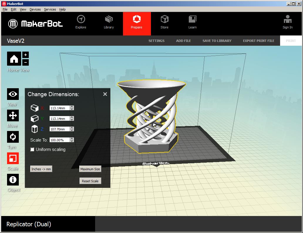Select the Move tool
303x233 pixels.
click(13, 115)
